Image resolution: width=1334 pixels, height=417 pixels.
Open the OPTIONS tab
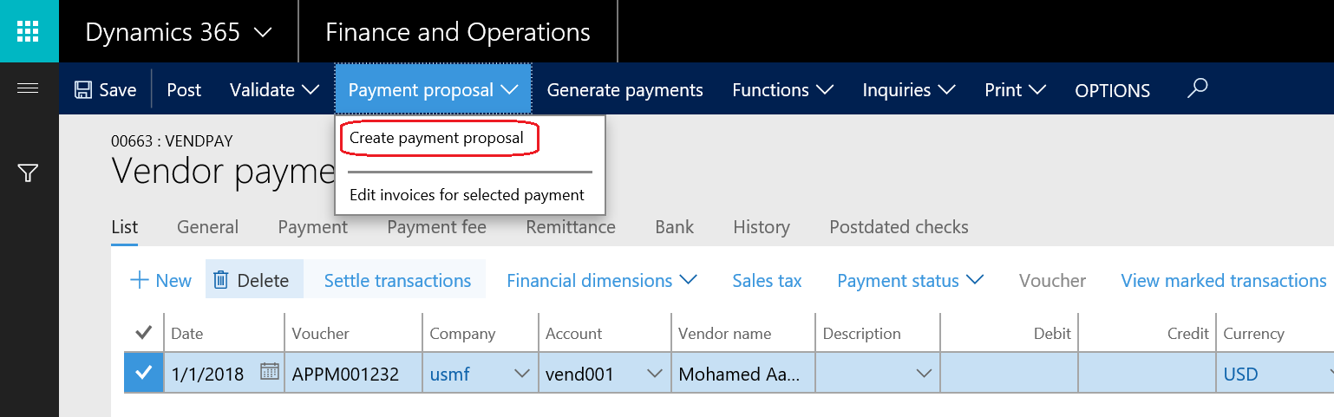tap(1112, 91)
